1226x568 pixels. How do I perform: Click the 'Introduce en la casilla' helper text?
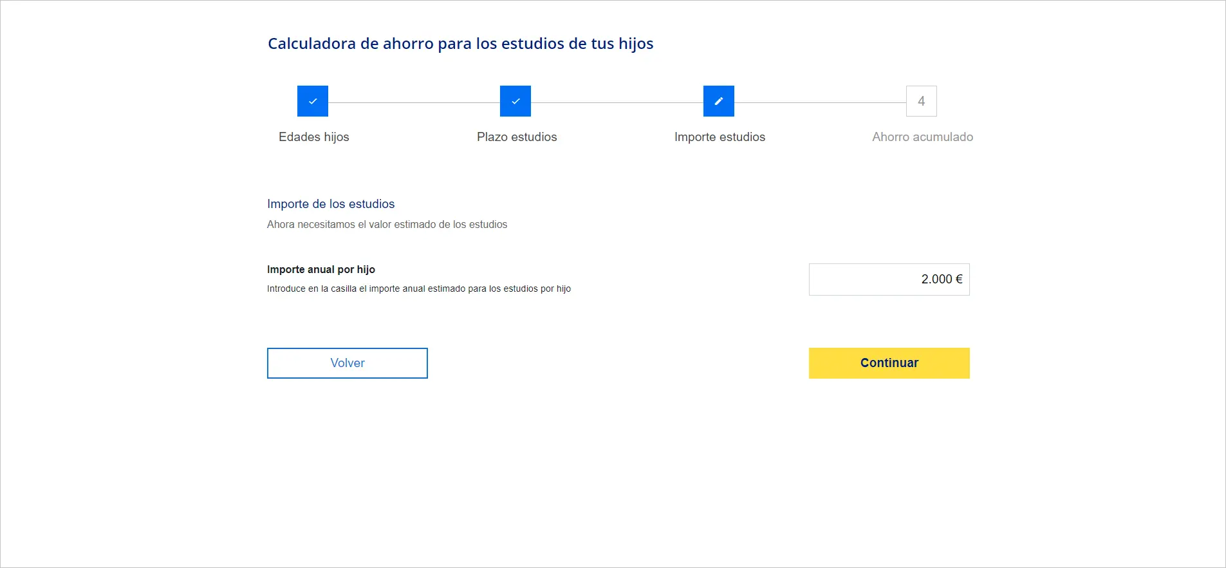[x=419, y=289]
